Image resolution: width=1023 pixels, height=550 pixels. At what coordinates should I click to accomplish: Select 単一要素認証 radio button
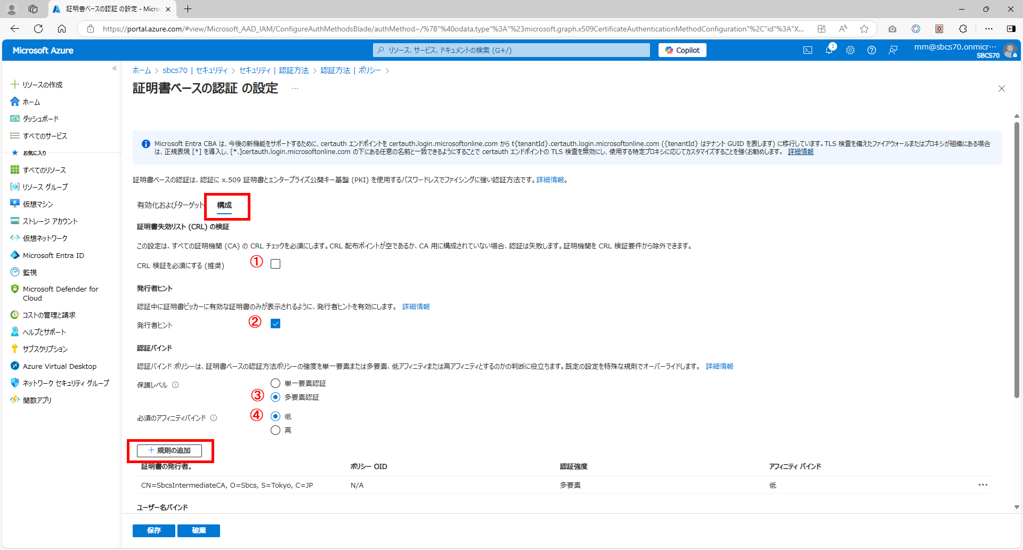[x=275, y=383]
